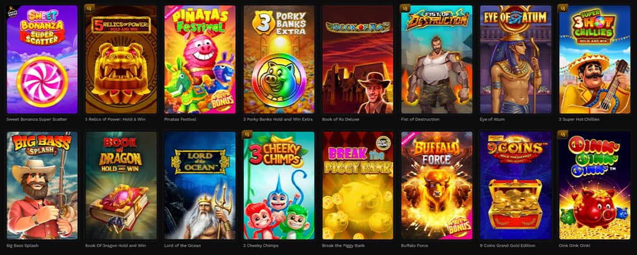The image size is (637, 255).
Task: Click the jackpot badge on 5 Relics of Power
Action: point(90,8)
